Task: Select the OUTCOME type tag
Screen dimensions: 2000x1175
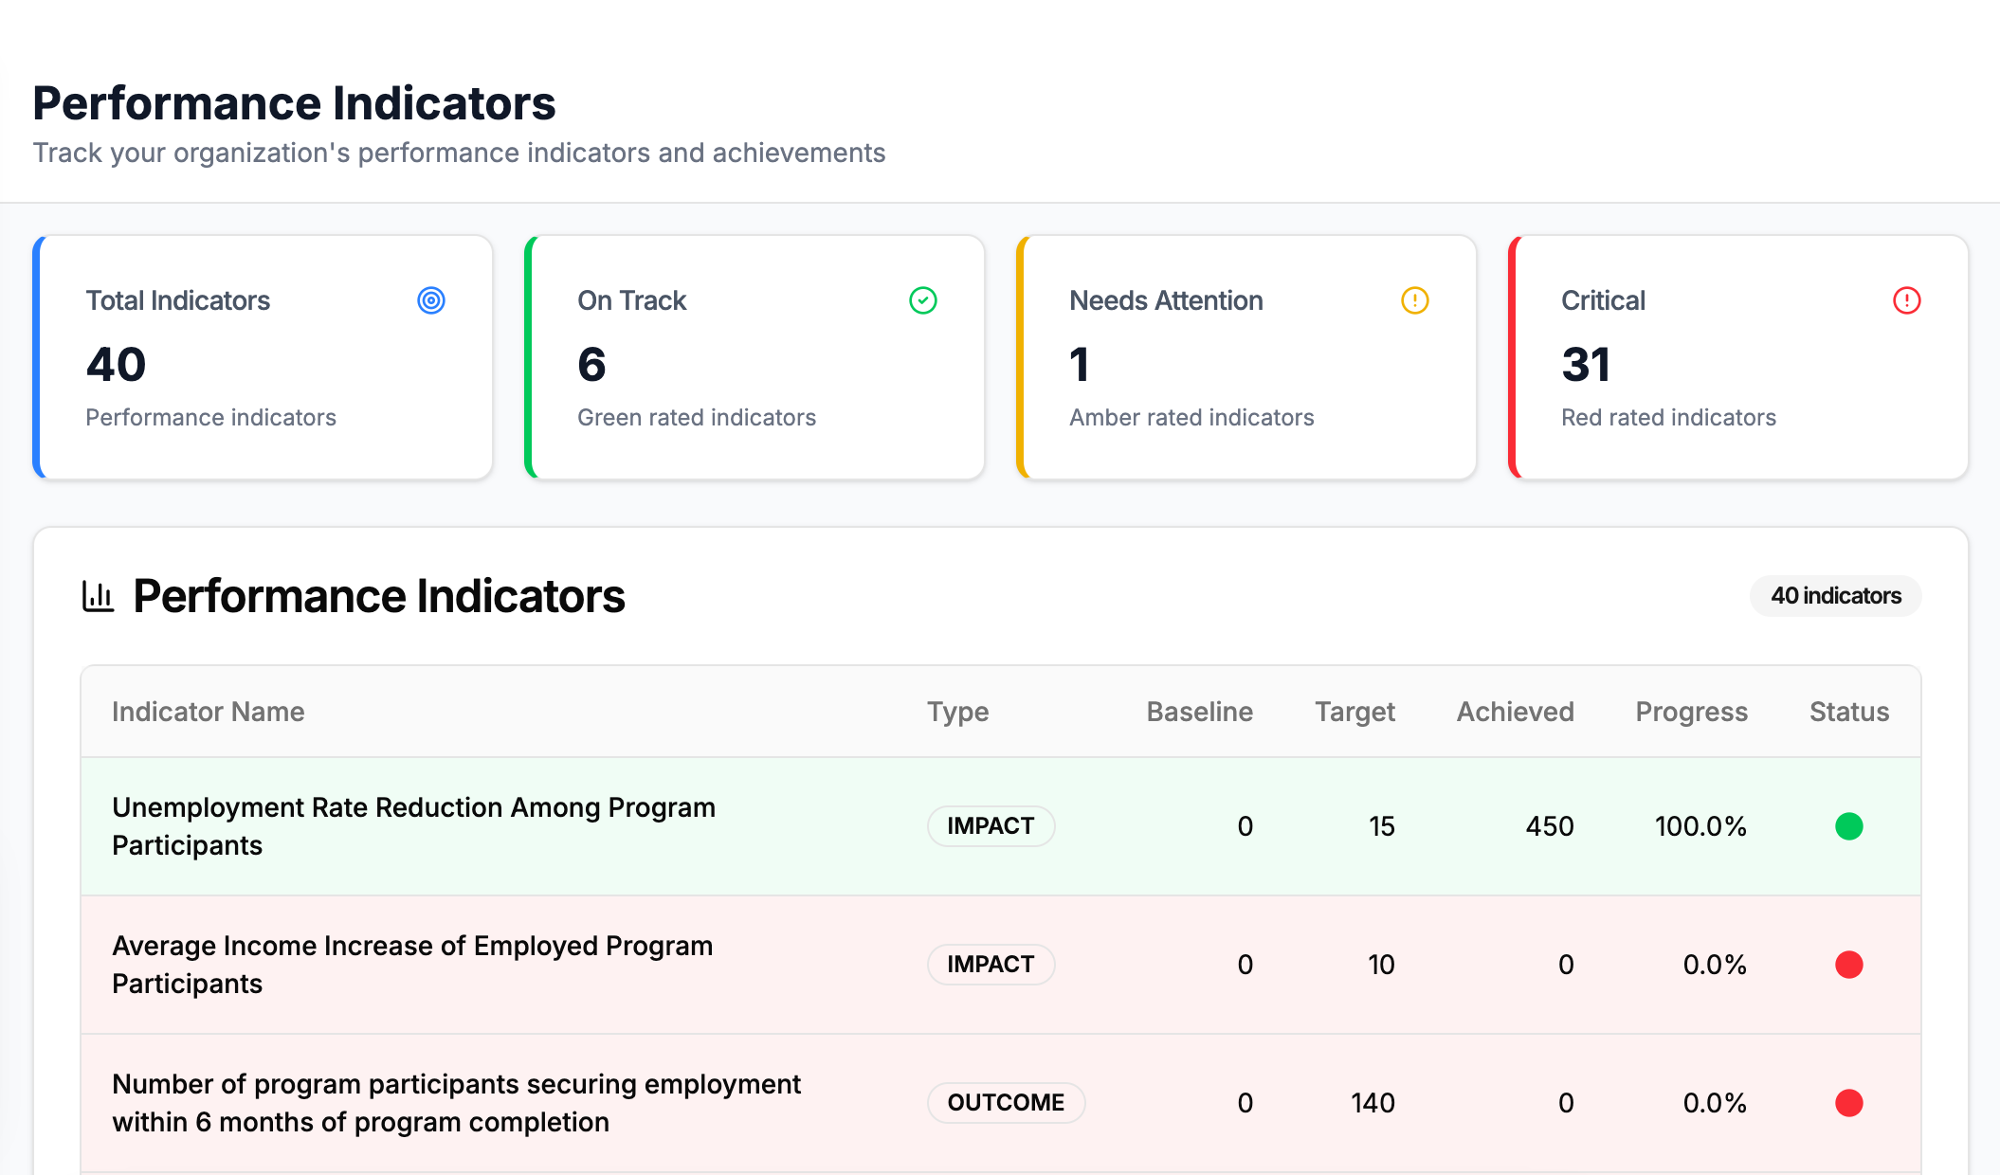Action: 1006,1103
